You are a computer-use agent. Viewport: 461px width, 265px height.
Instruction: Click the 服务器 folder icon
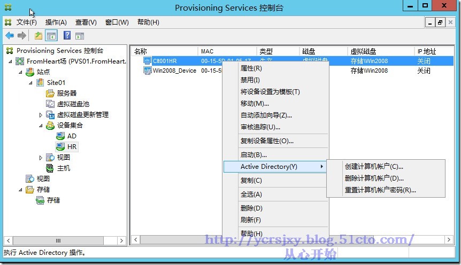(x=50, y=93)
